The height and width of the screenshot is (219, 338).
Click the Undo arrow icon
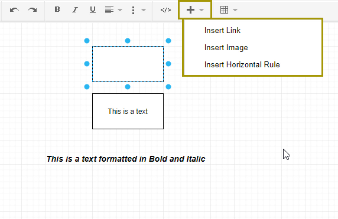14,10
